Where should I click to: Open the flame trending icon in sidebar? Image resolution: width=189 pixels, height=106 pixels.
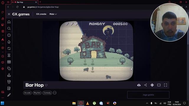pyautogui.click(x=9, y=42)
